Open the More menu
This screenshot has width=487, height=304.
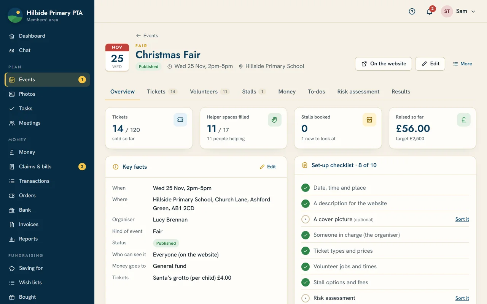click(462, 64)
